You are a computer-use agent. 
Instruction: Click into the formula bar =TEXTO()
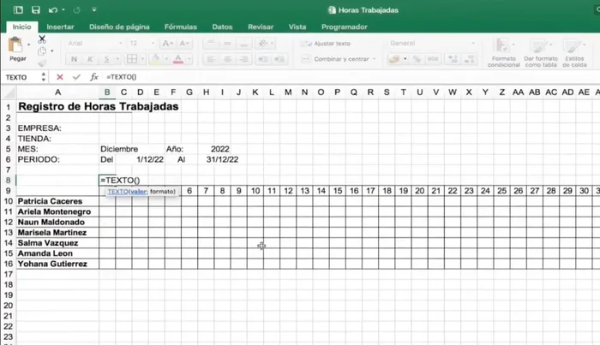[350, 77]
